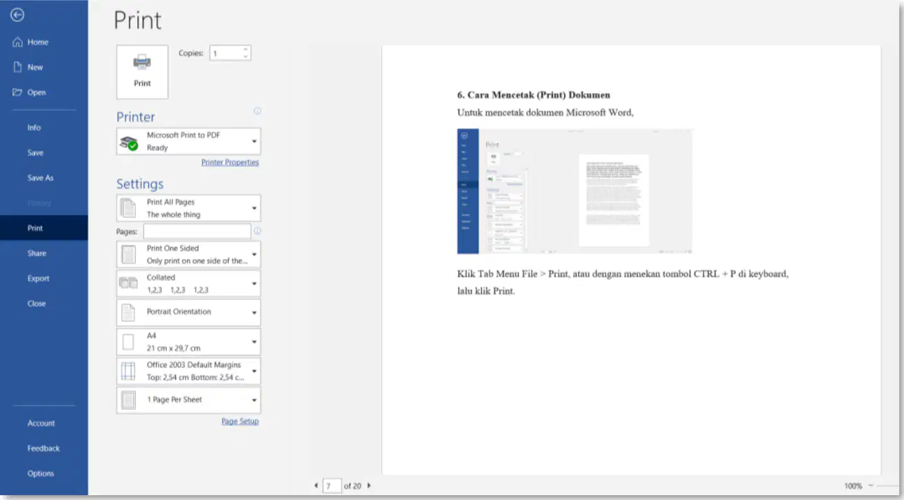The width and height of the screenshot is (904, 500).
Task: Click the embedded screenshot image in the preview
Action: [x=574, y=191]
